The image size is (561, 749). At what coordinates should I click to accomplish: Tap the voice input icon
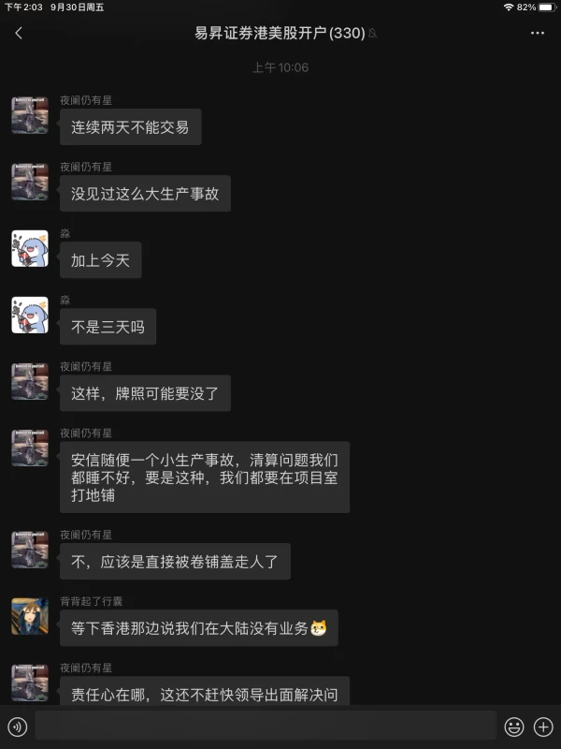tap(18, 727)
